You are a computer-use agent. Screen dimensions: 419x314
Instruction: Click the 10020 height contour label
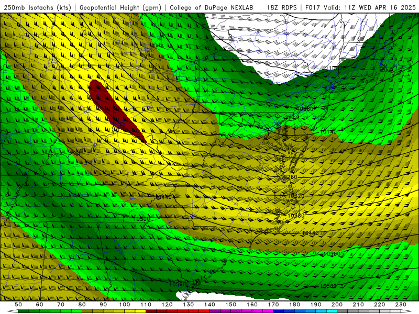pos(337,68)
